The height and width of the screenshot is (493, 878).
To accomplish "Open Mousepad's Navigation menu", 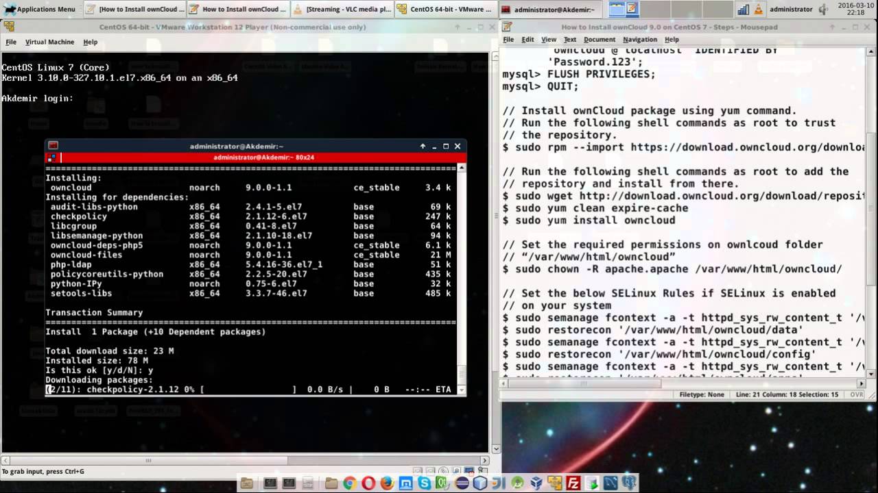I will click(x=640, y=39).
